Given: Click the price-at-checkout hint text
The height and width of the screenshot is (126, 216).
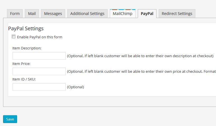Looking at the screenshot, I should [141, 72].
